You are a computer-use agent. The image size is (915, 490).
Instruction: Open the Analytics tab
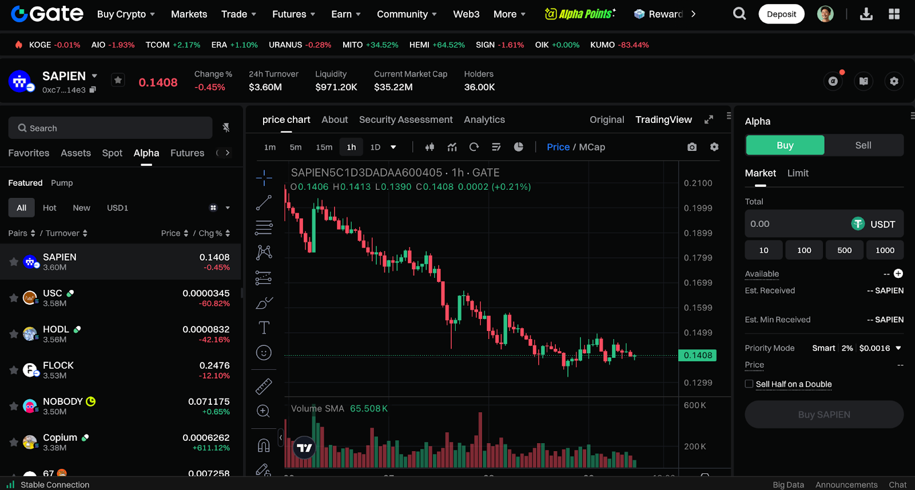click(x=484, y=119)
